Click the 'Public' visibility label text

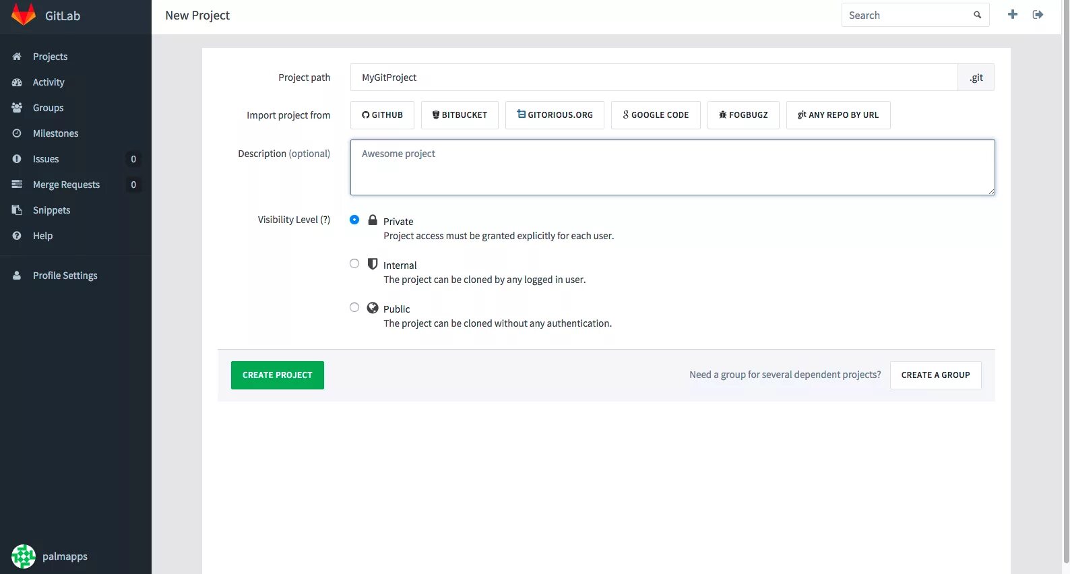(x=397, y=309)
